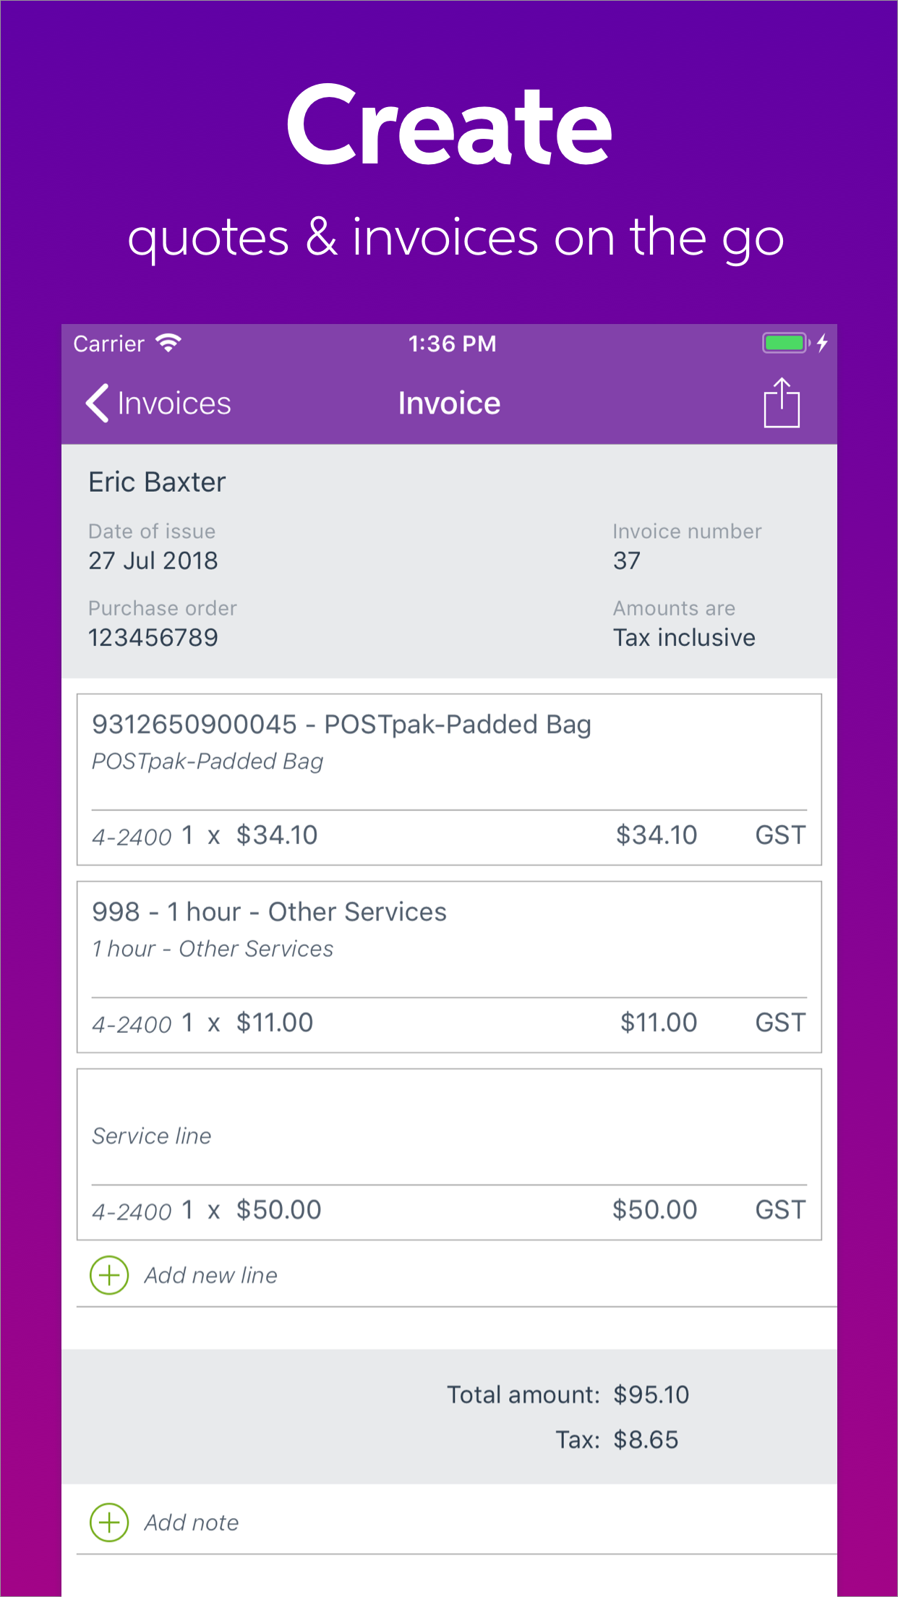Image resolution: width=898 pixels, height=1597 pixels.
Task: Go back to the Invoices list
Action: click(x=174, y=404)
